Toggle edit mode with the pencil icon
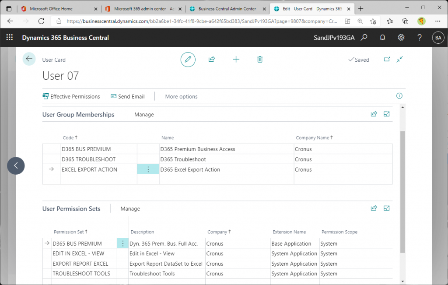448x285 pixels. 188,60
